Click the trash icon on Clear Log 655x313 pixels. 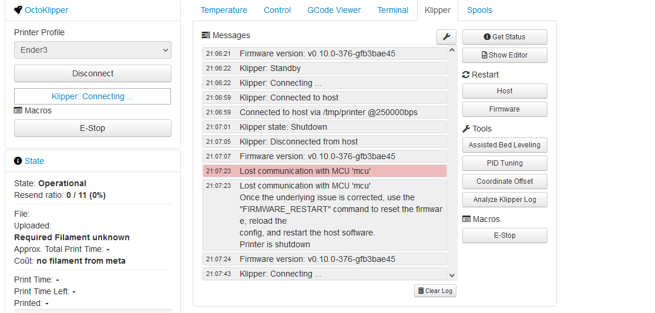click(421, 291)
